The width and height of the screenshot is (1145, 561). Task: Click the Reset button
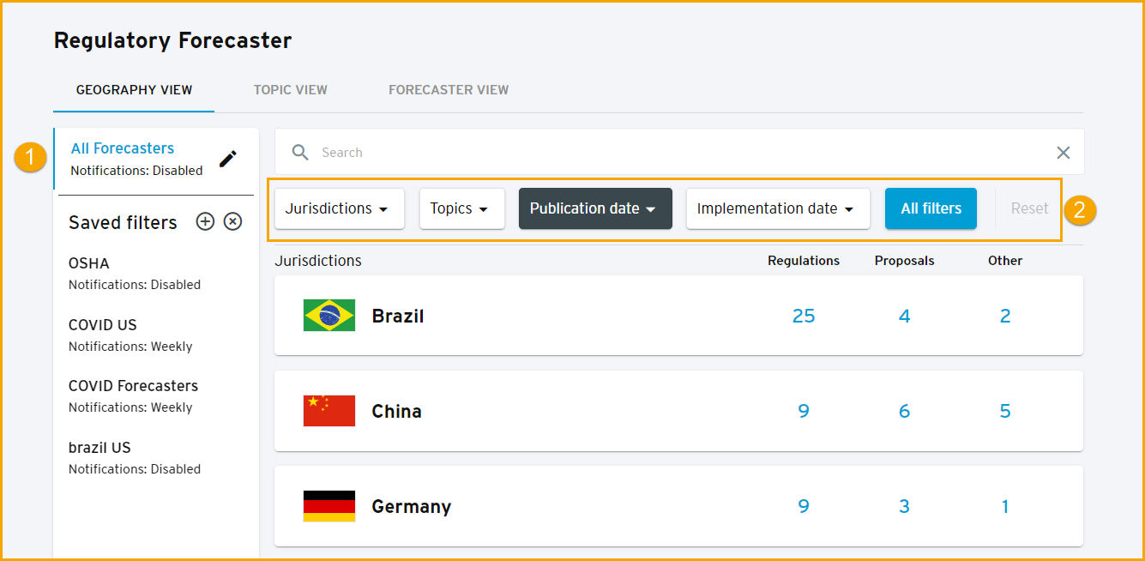(x=1029, y=208)
